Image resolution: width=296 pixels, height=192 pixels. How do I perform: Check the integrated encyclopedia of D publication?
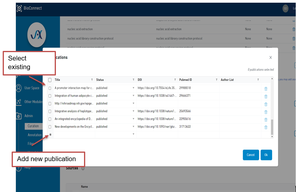tap(49, 119)
